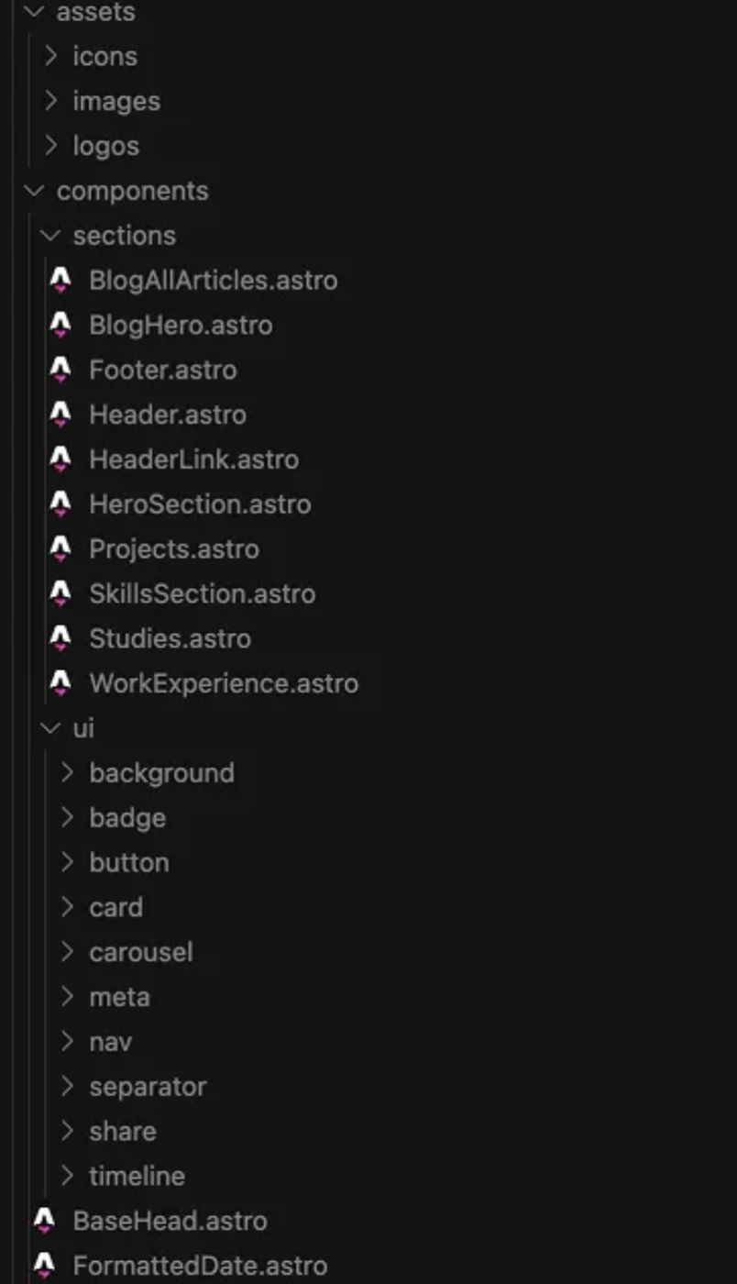Select the separator folder

148,1087
